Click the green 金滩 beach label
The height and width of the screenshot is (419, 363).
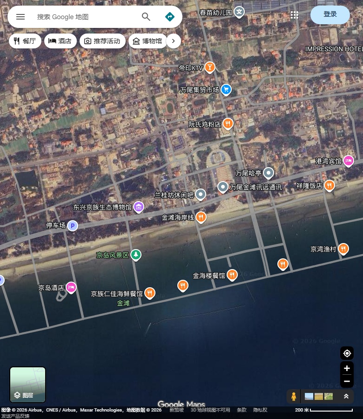(x=123, y=303)
